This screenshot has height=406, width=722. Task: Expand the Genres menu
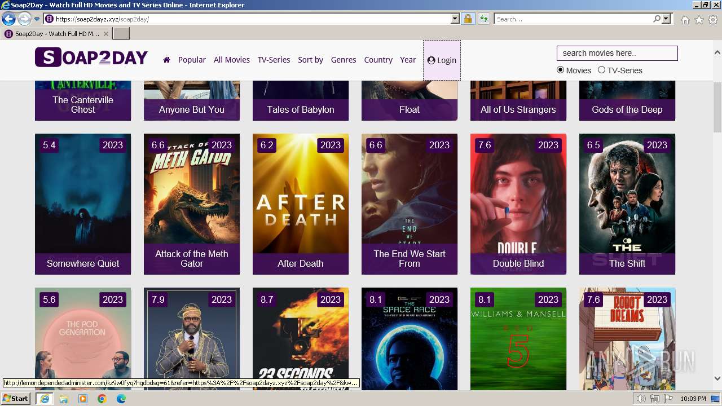click(x=344, y=60)
